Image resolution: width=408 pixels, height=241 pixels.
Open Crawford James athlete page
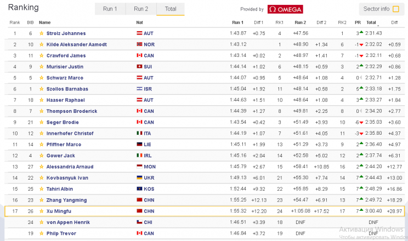(66, 56)
